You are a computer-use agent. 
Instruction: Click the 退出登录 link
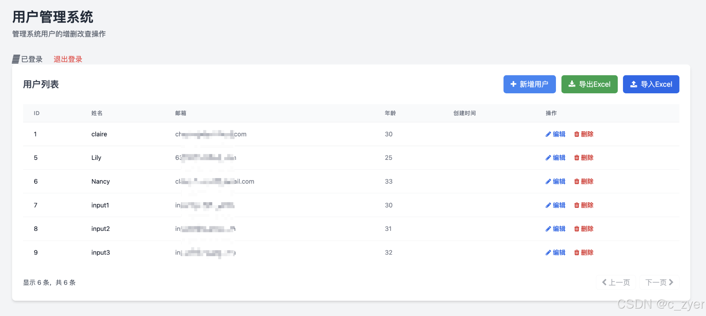click(x=68, y=59)
